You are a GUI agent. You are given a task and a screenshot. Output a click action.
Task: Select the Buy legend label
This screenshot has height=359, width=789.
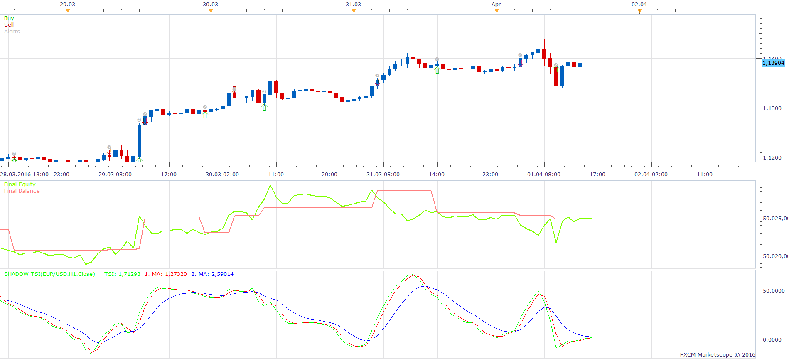9,18
